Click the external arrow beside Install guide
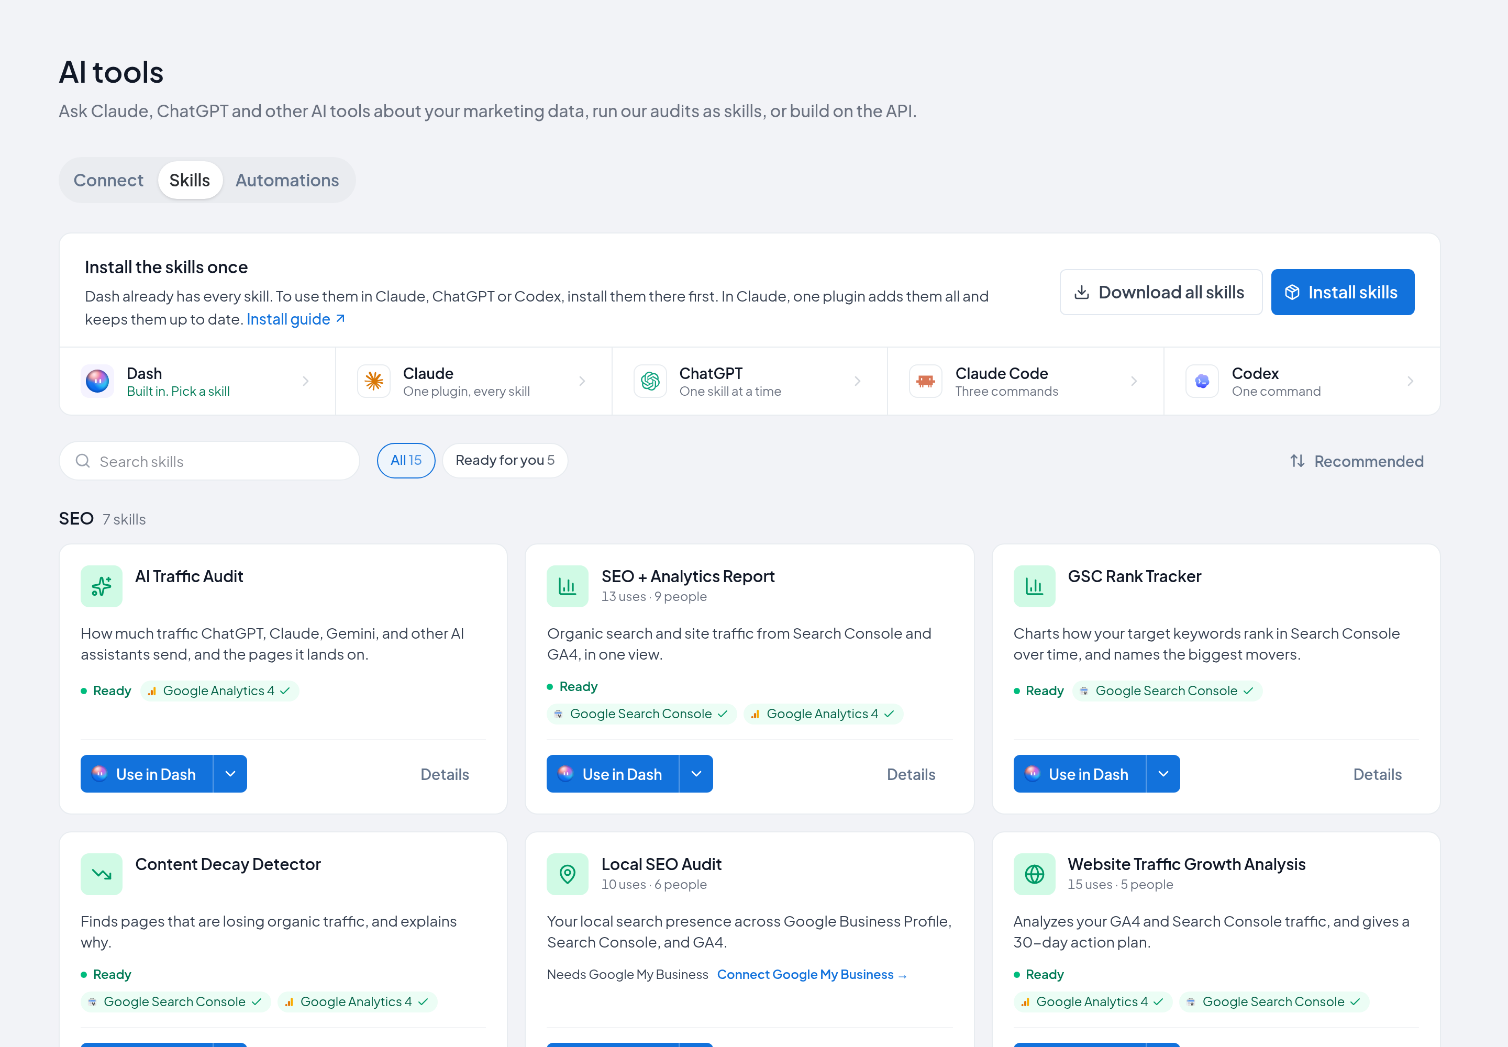Image resolution: width=1508 pixels, height=1047 pixels. pos(340,319)
